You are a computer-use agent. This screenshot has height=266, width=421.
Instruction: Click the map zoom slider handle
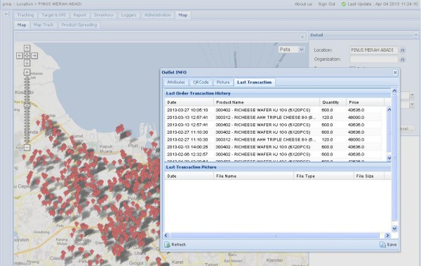coord(27,106)
